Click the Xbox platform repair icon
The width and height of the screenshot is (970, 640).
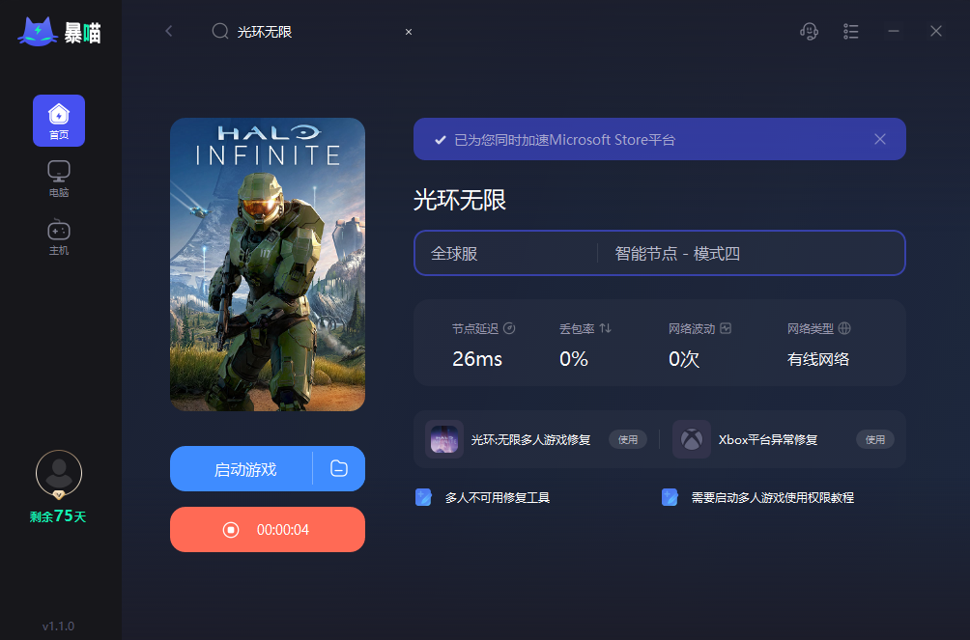(x=692, y=439)
